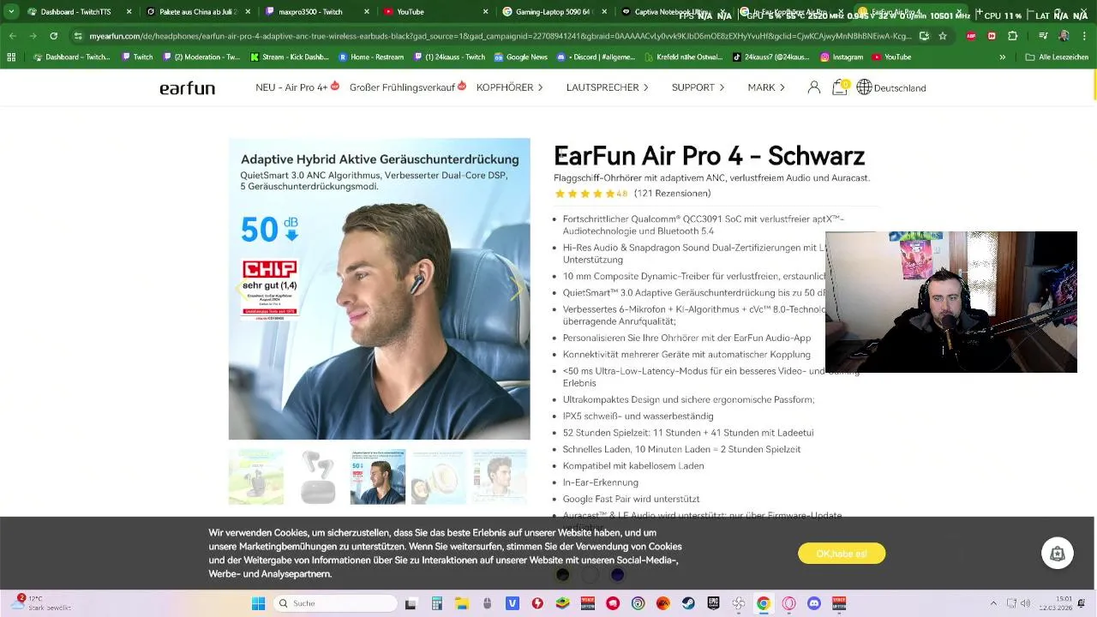The image size is (1097, 617).
Task: Click the browser address bar URL
Action: pos(501,36)
